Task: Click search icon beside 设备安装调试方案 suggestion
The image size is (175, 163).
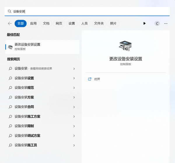Action: pos(10,136)
